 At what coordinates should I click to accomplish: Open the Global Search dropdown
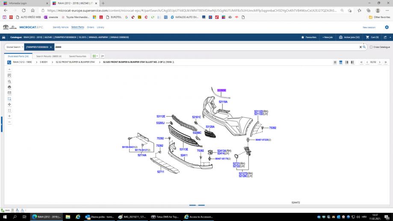coord(15,47)
